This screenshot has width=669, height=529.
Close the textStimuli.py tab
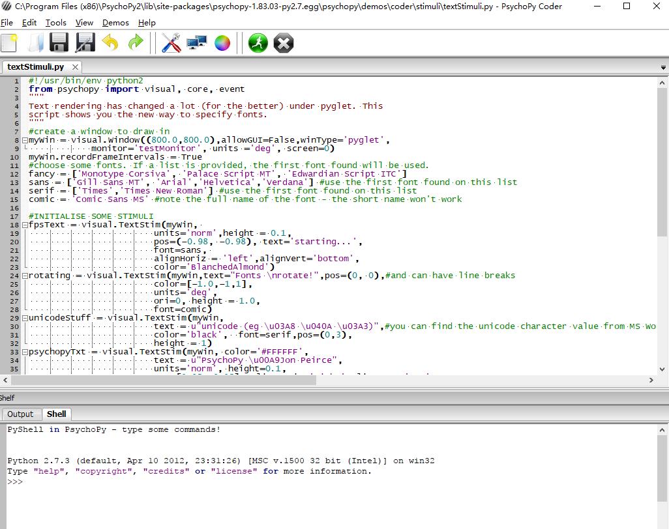[75, 67]
